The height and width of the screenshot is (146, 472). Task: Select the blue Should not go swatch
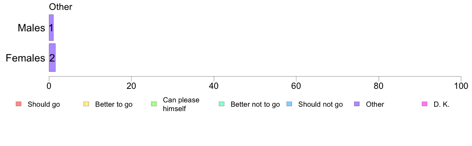[x=289, y=104]
